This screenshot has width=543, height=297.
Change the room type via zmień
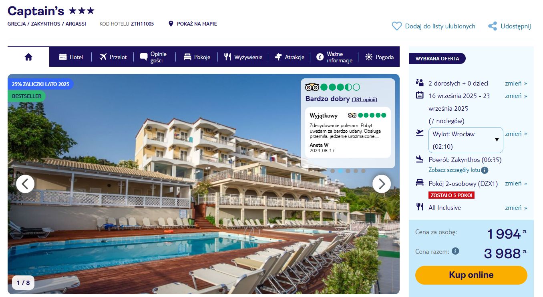coord(516,183)
